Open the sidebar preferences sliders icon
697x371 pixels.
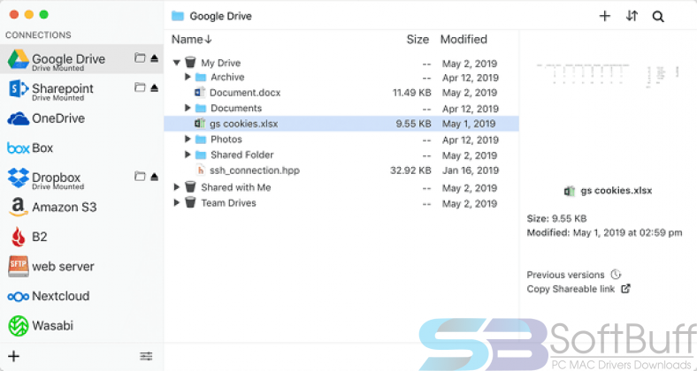(x=146, y=356)
